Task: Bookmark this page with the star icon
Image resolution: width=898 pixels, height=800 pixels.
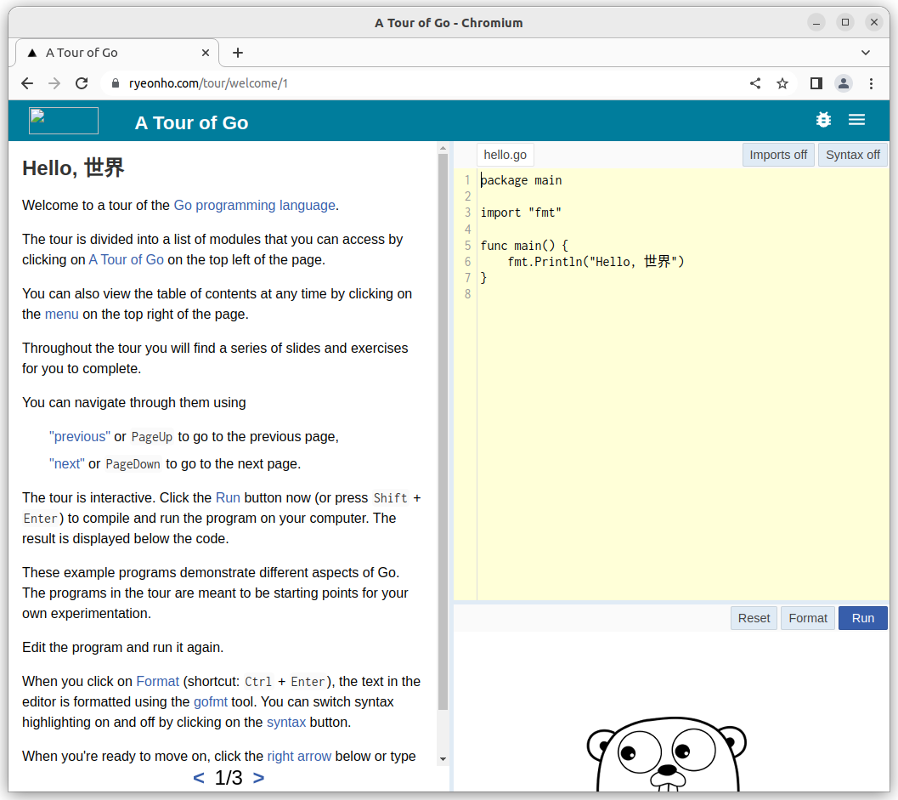Action: [782, 83]
